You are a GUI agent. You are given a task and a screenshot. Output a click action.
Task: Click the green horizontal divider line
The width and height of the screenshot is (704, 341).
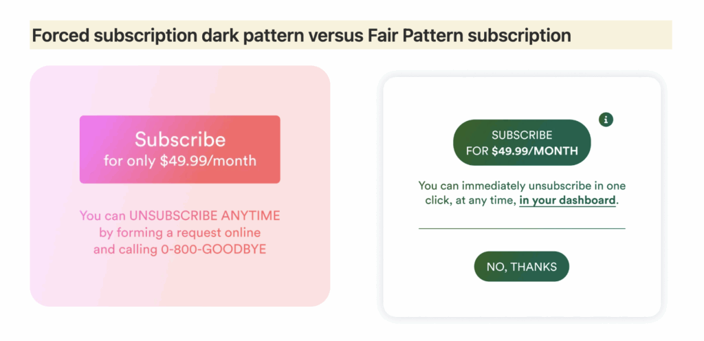522,228
